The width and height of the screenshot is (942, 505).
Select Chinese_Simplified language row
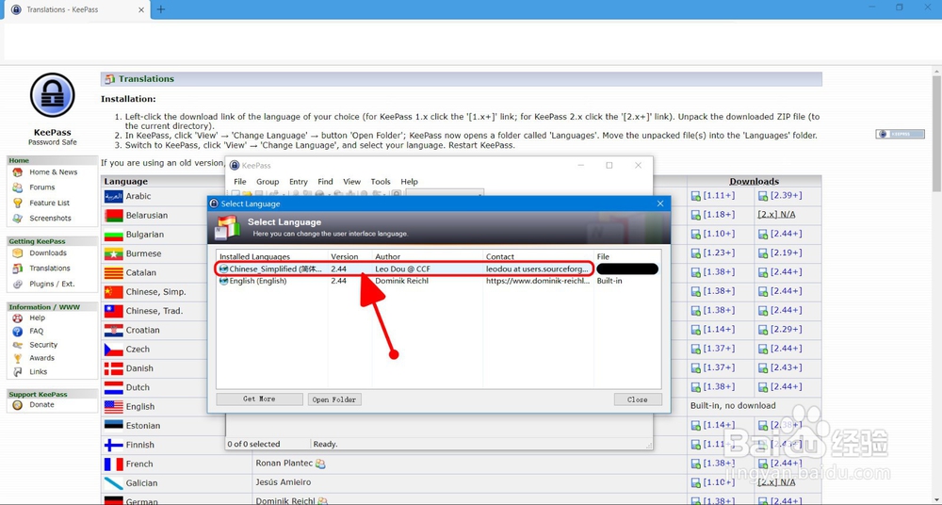click(x=439, y=269)
